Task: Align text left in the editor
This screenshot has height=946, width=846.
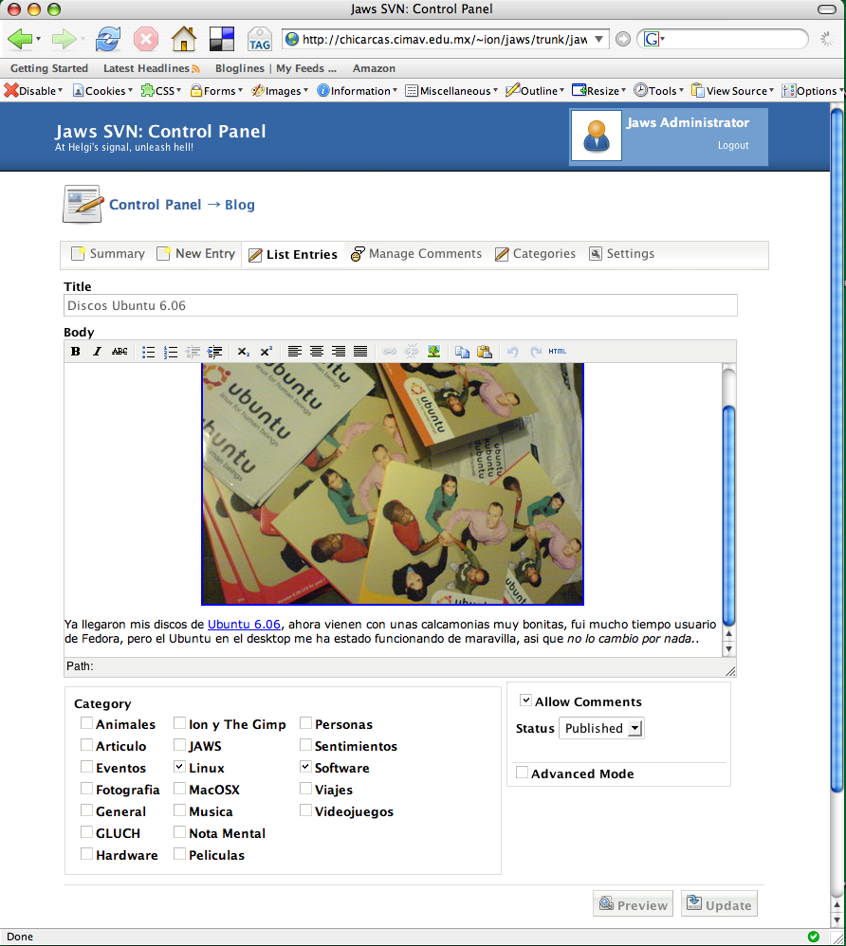Action: [x=295, y=351]
